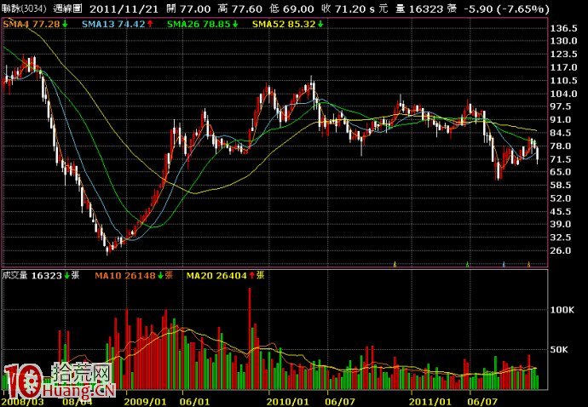Click the 58.5 price axis label
The image size is (588, 407).
pos(561,185)
